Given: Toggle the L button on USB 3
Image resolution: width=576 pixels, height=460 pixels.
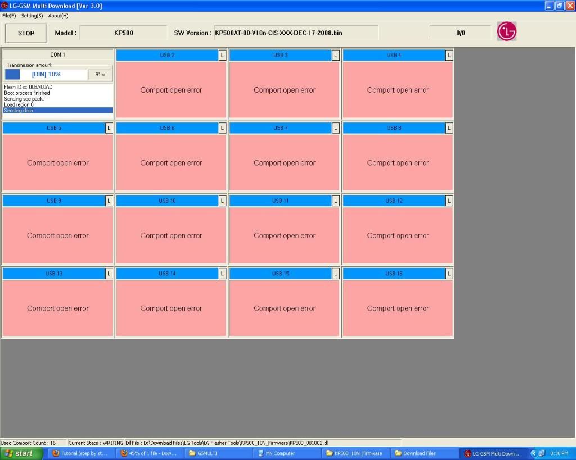Looking at the screenshot, I should (336, 55).
